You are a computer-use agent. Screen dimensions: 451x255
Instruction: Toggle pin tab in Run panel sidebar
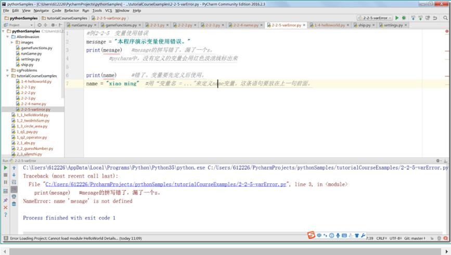(6, 200)
